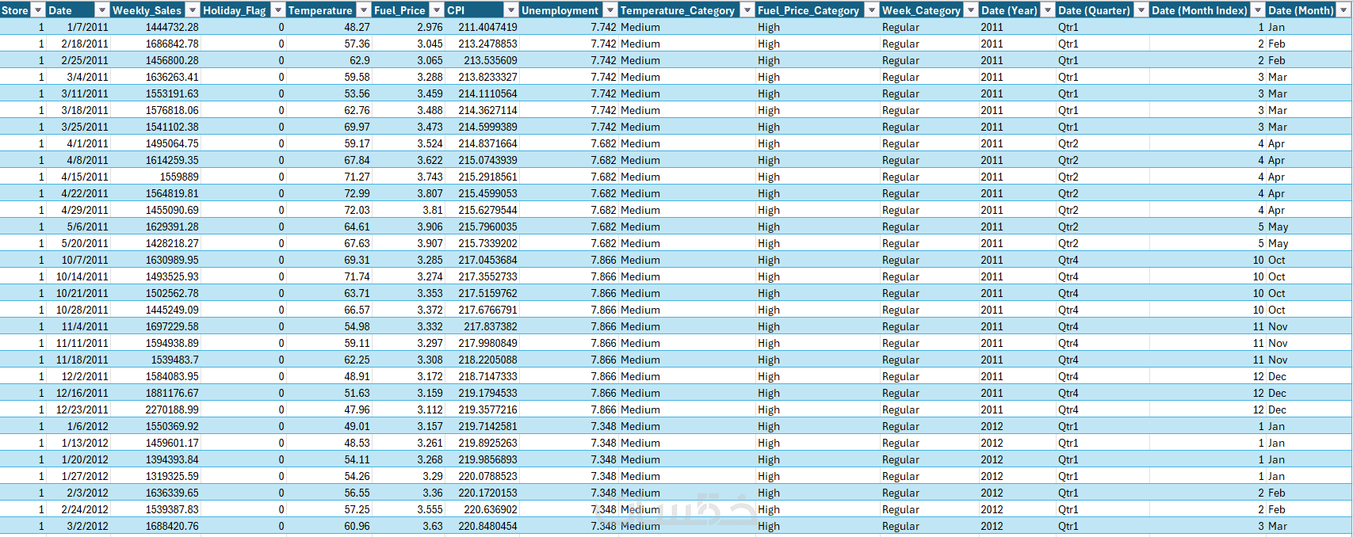Image resolution: width=1353 pixels, height=537 pixels.
Task: Click the Fuel_Price value 3.555
Action: [x=430, y=509]
